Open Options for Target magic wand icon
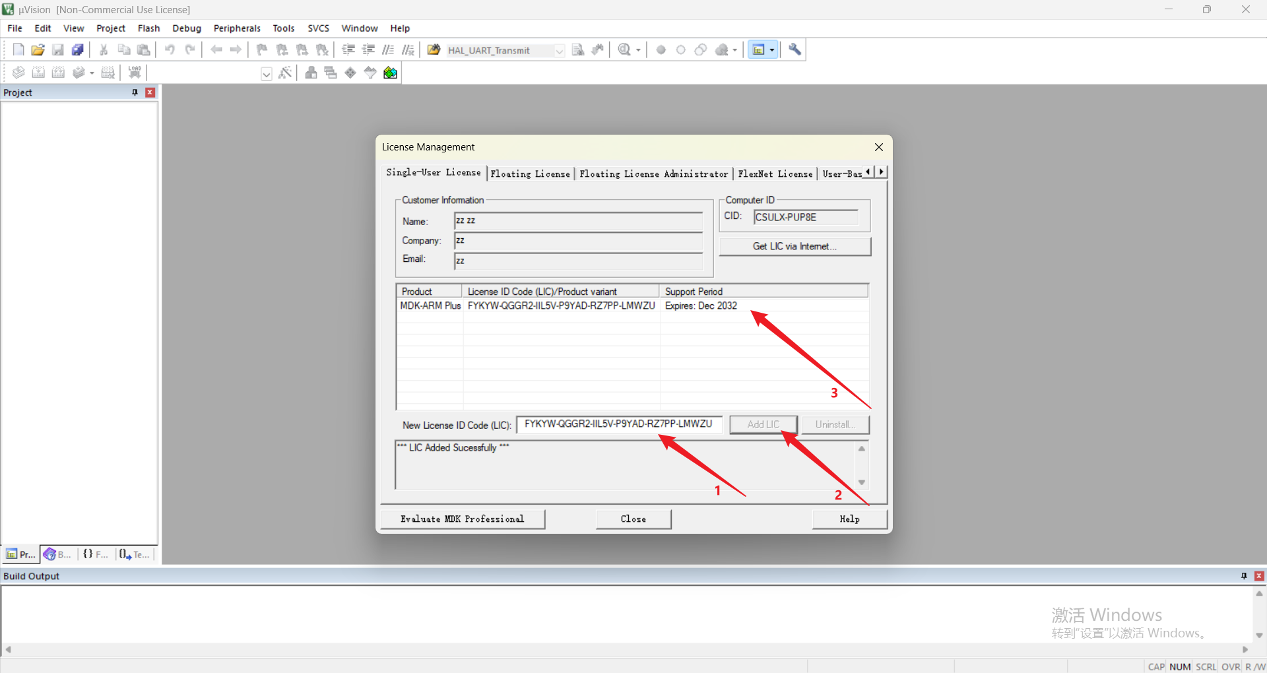 (285, 73)
